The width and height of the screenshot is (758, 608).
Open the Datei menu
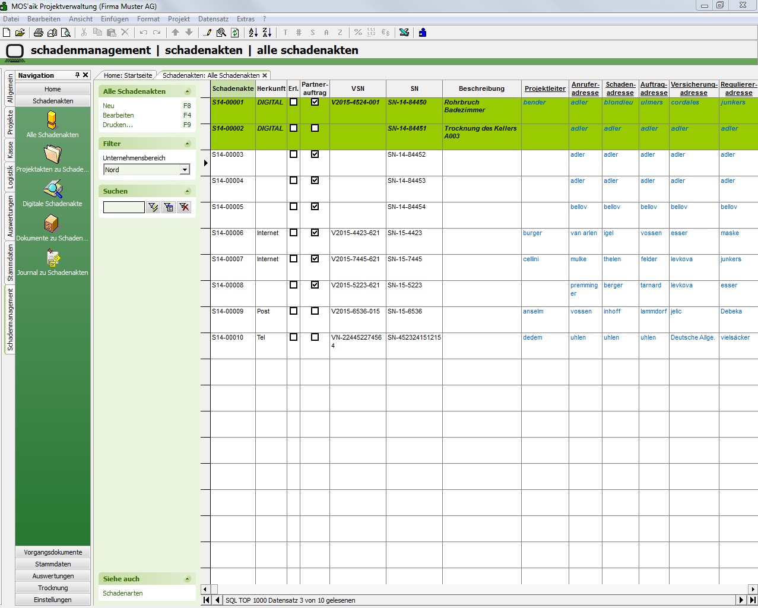click(x=11, y=19)
